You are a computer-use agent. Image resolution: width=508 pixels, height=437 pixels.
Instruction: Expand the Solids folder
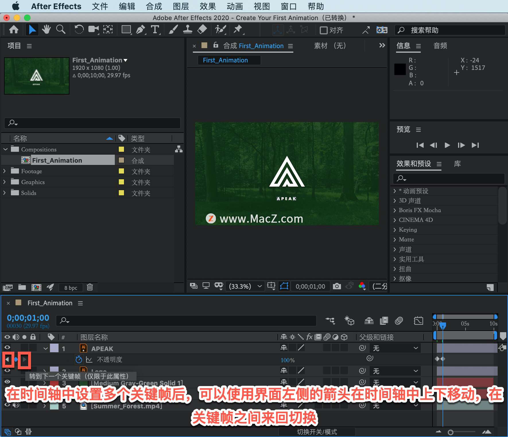coord(5,193)
